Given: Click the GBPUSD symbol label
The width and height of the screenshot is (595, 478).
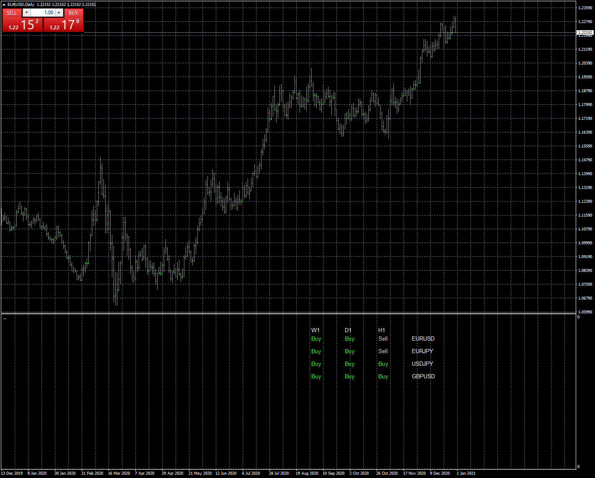Looking at the screenshot, I should click(x=423, y=376).
